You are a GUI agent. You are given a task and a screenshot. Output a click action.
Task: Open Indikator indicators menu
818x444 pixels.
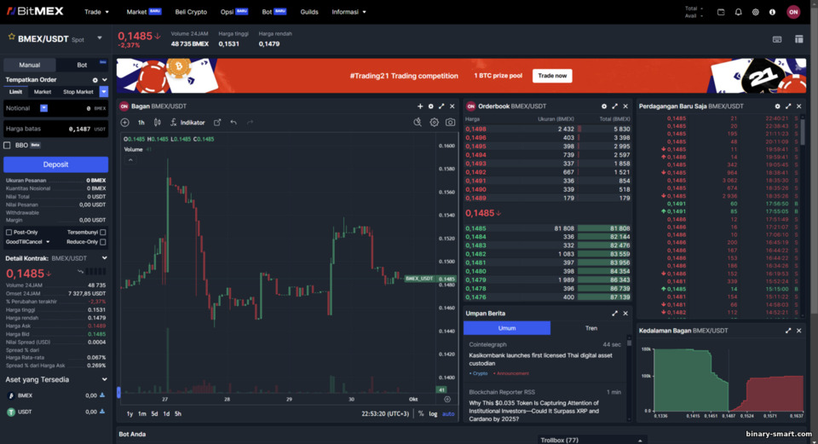187,123
